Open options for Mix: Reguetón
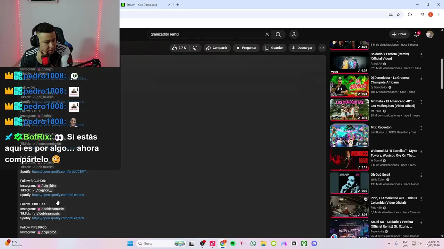 tap(421, 128)
